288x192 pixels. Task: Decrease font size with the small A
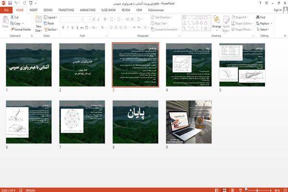pyautogui.click(x=98, y=19)
